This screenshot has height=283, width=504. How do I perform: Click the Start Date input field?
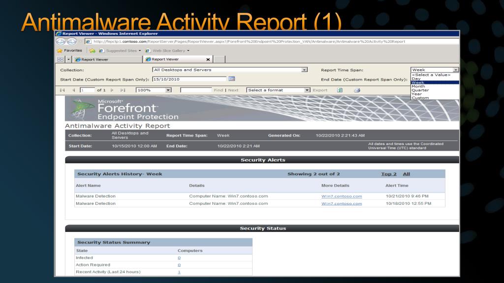click(x=189, y=79)
